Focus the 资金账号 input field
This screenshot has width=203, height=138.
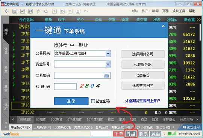point(80,64)
